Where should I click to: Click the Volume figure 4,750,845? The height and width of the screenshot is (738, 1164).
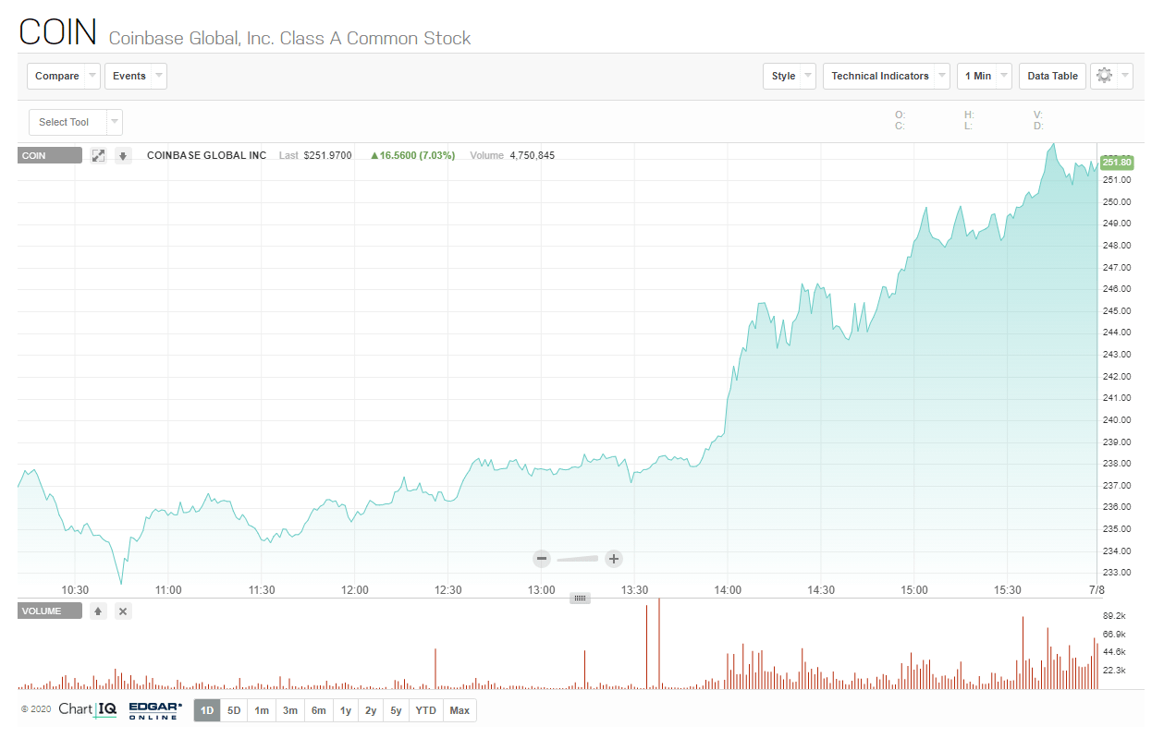click(x=532, y=155)
